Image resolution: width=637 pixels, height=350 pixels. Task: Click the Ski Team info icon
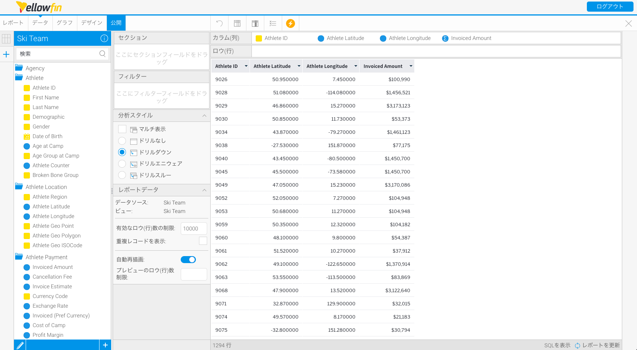(104, 38)
